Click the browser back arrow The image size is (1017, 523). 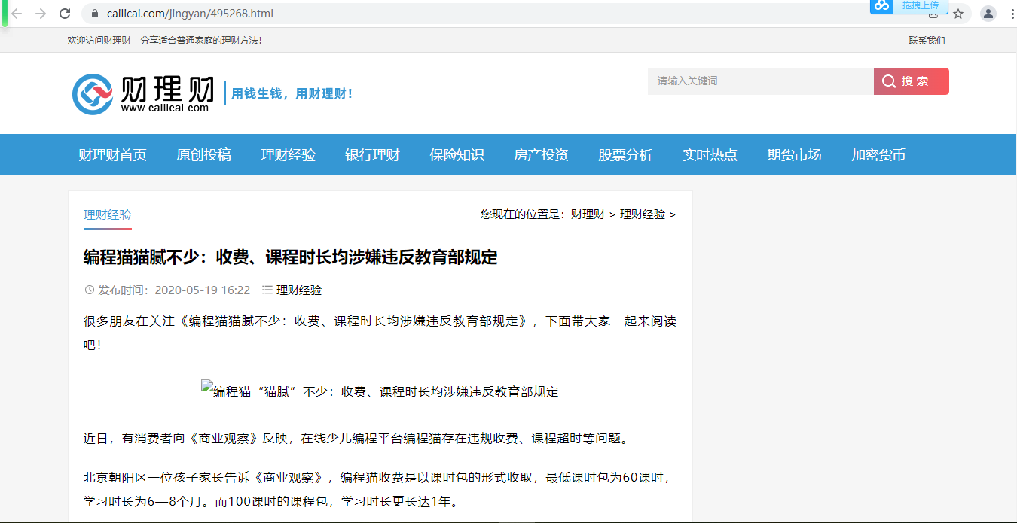[17, 14]
